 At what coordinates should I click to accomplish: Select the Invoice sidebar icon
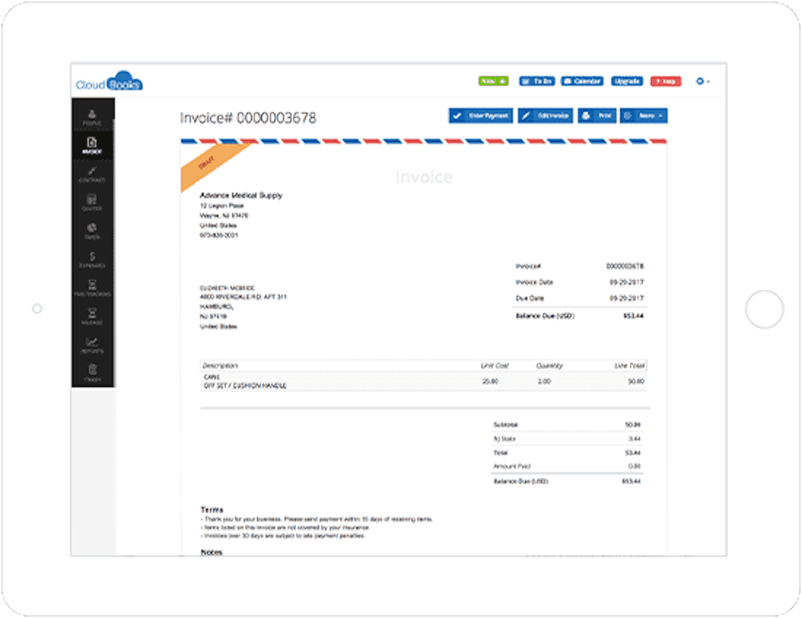click(93, 145)
